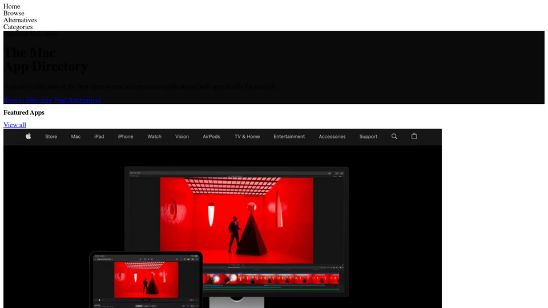This screenshot has width=548, height=308.
Task: Click the 'Discover Mac Apps' label
Action: (31, 34)
